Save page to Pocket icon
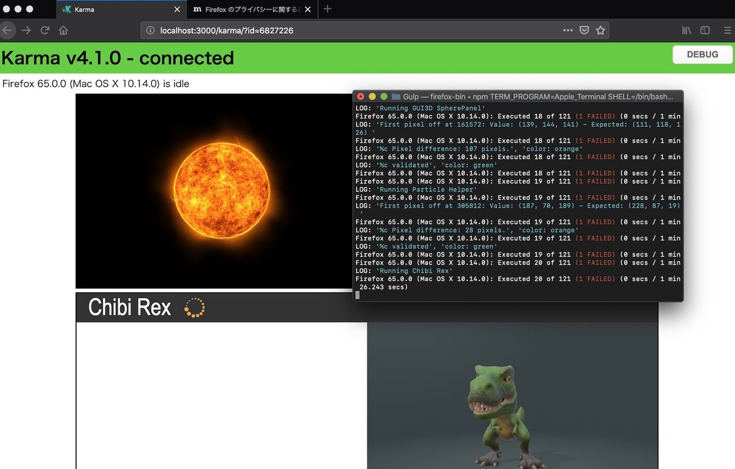 click(584, 30)
